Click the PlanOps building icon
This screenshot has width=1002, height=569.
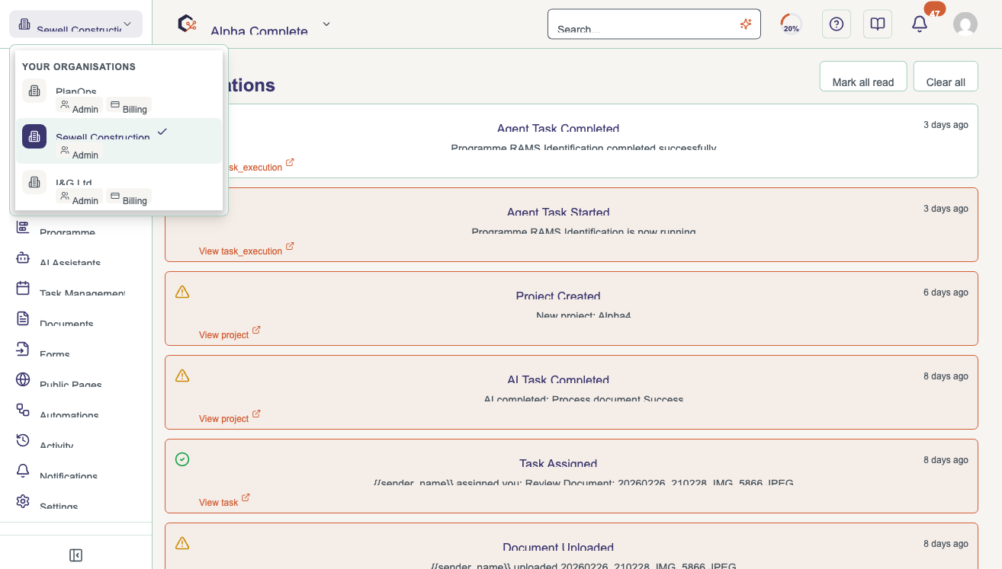[34, 91]
